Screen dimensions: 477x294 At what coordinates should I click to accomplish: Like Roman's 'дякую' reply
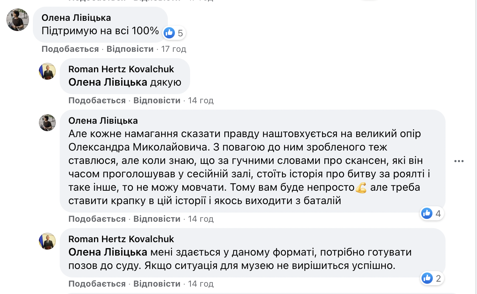[97, 100]
